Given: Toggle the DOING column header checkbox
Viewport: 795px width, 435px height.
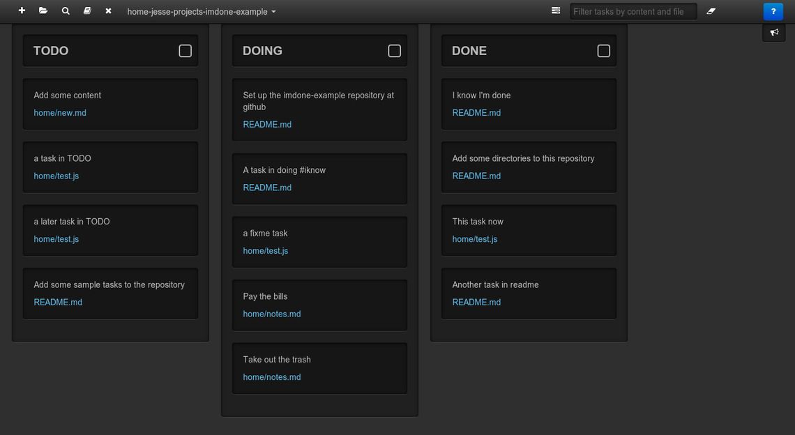Looking at the screenshot, I should pos(393,49).
